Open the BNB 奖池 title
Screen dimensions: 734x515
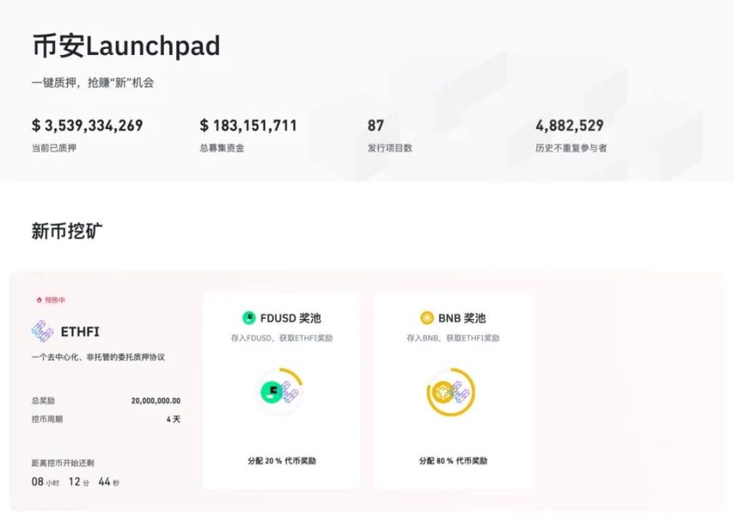pyautogui.click(x=461, y=318)
